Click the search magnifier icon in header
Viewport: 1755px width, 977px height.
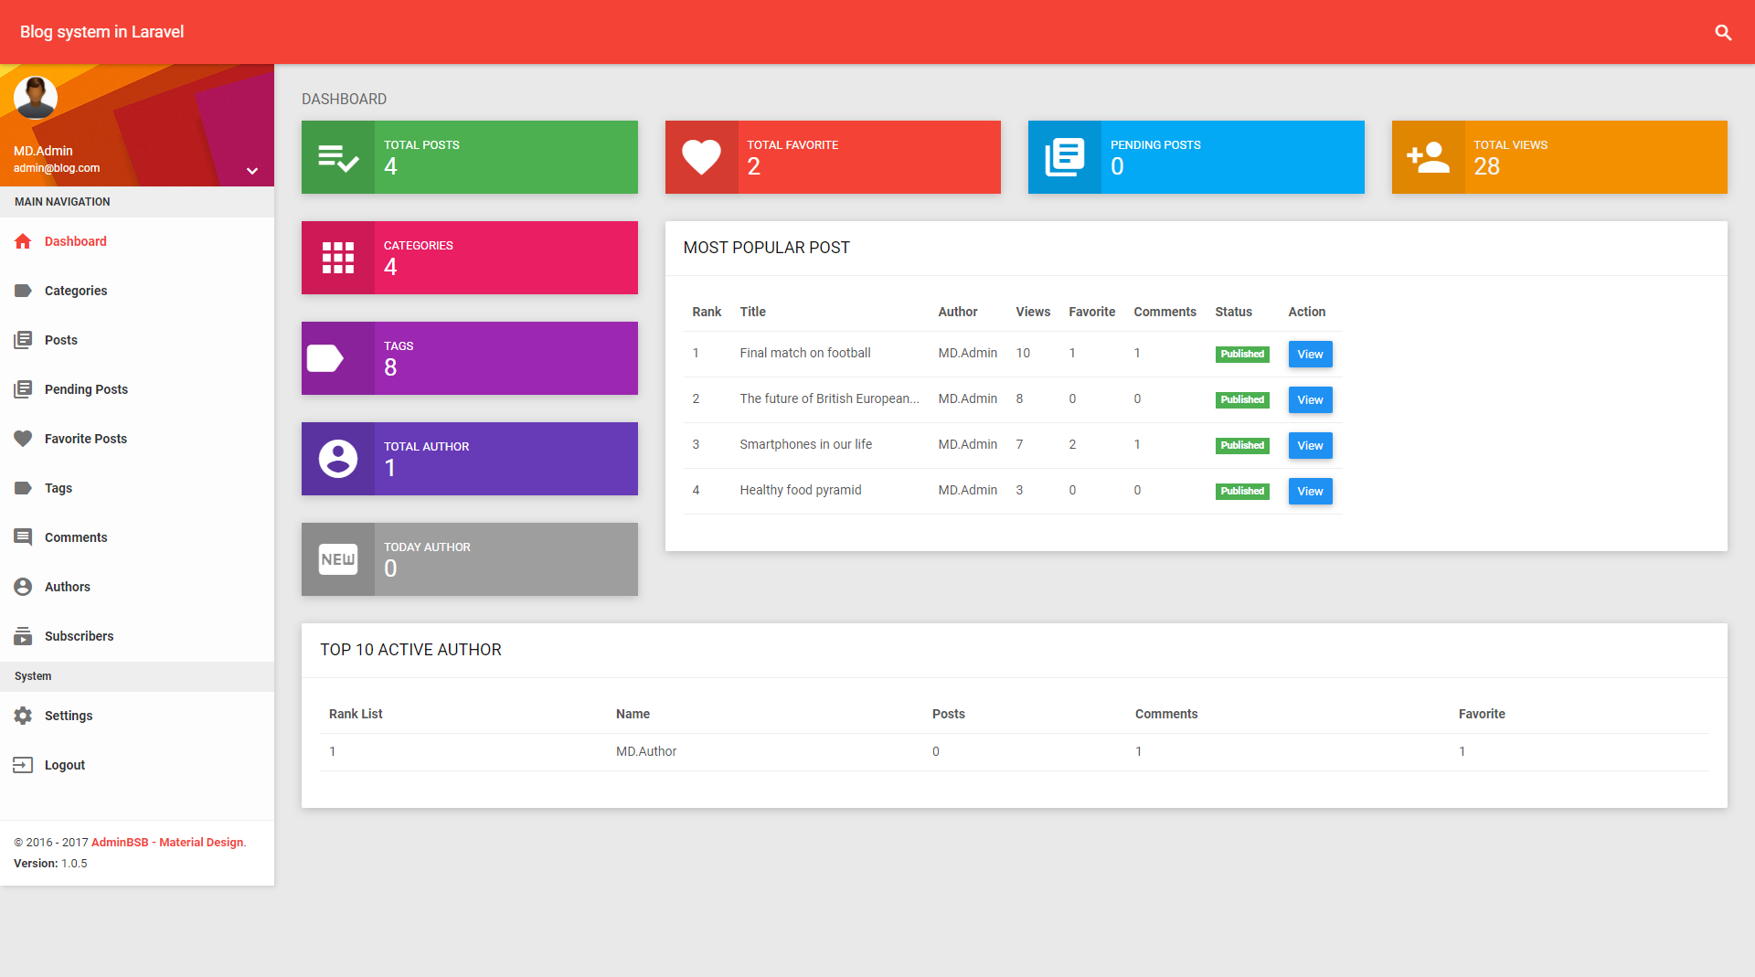click(x=1723, y=33)
